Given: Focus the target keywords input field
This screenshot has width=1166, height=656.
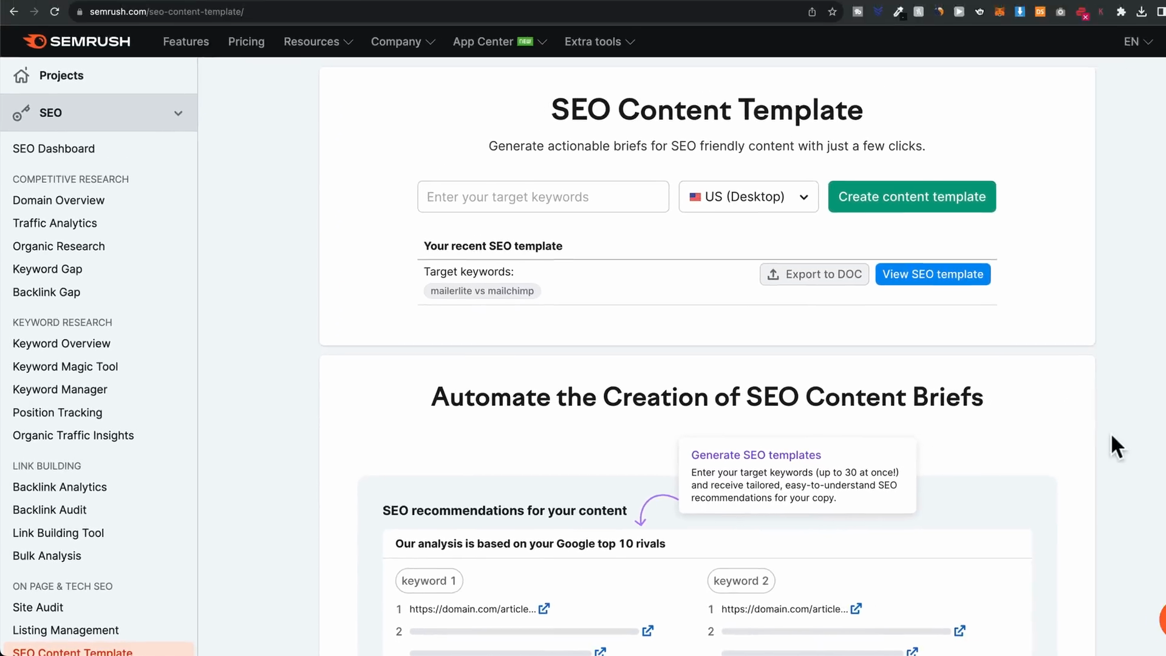Looking at the screenshot, I should click(543, 197).
